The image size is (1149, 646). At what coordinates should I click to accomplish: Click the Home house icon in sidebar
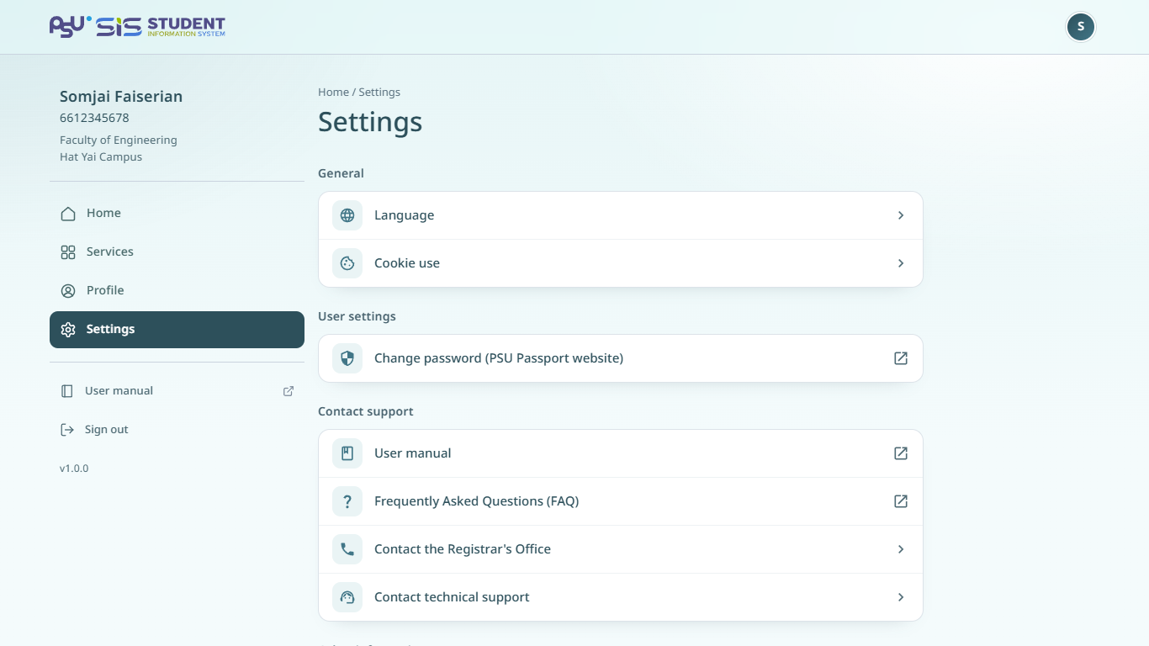pyautogui.click(x=68, y=214)
